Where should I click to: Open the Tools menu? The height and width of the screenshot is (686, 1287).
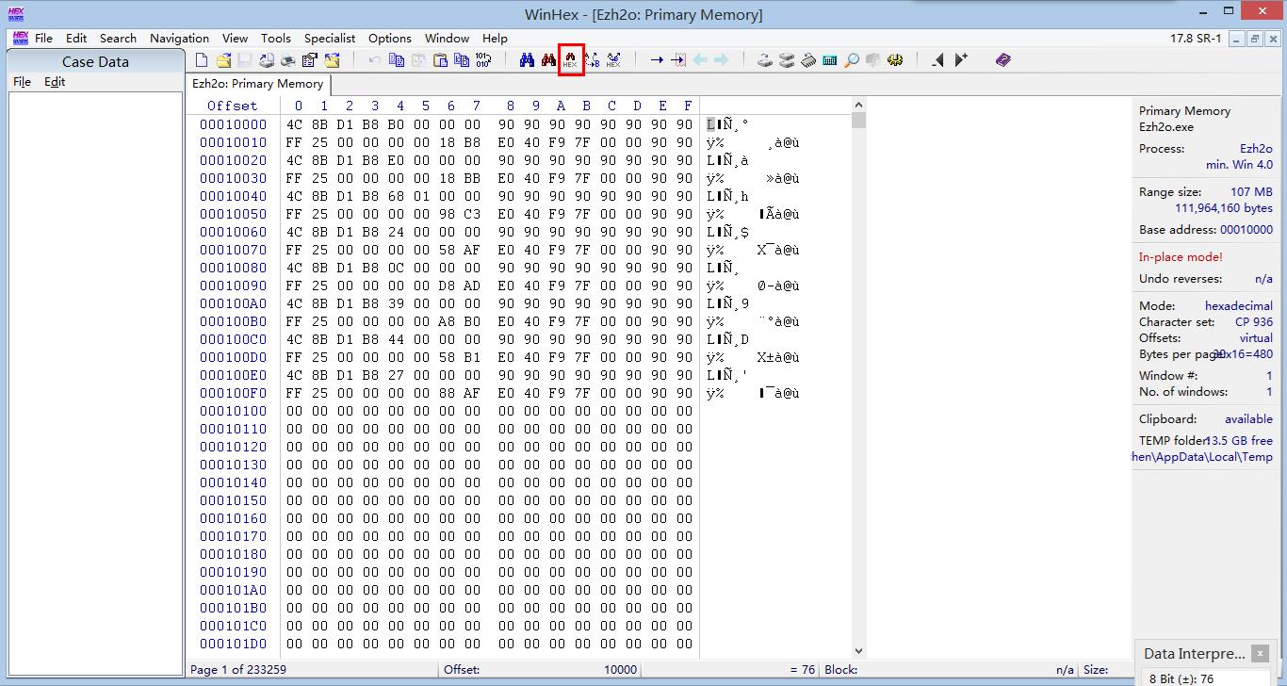[x=276, y=39]
